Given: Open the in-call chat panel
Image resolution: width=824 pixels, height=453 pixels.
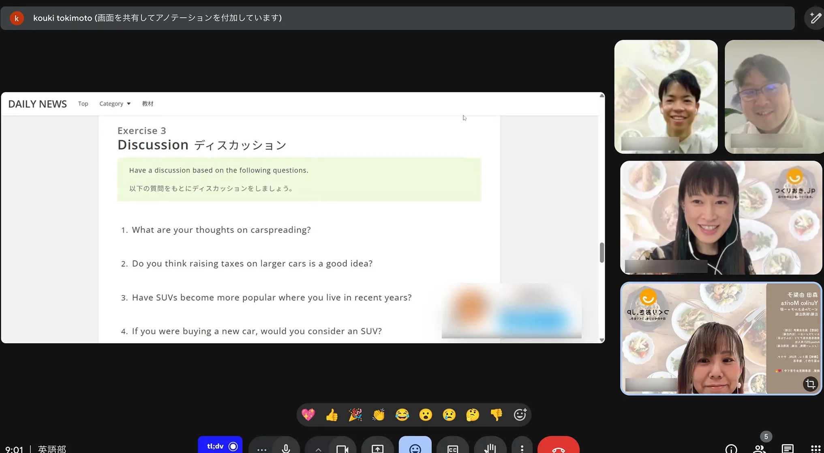Looking at the screenshot, I should point(788,449).
